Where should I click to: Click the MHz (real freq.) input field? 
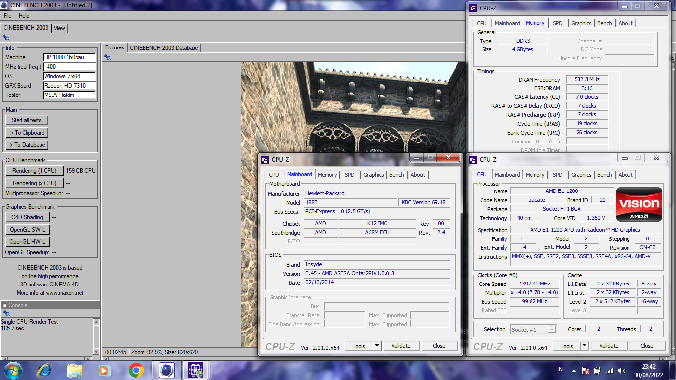(69, 67)
